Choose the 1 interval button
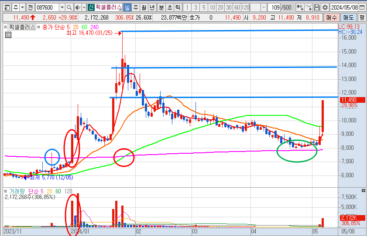 tap(187, 8)
